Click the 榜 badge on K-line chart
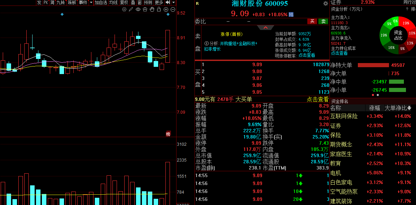 pyautogui.click(x=168, y=134)
